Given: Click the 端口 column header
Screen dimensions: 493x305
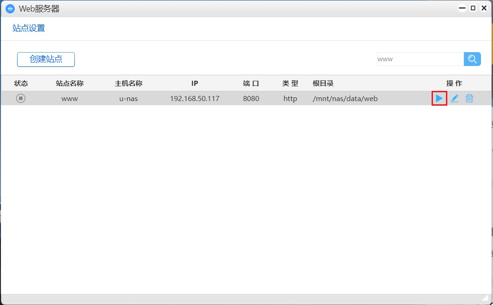Looking at the screenshot, I should [251, 83].
